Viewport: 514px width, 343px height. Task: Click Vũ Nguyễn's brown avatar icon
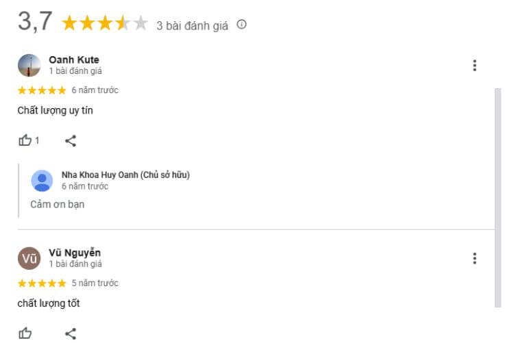(x=29, y=258)
